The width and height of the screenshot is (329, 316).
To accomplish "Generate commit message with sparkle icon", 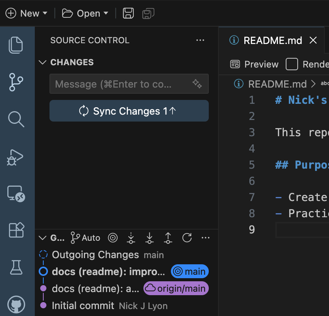I will (197, 84).
